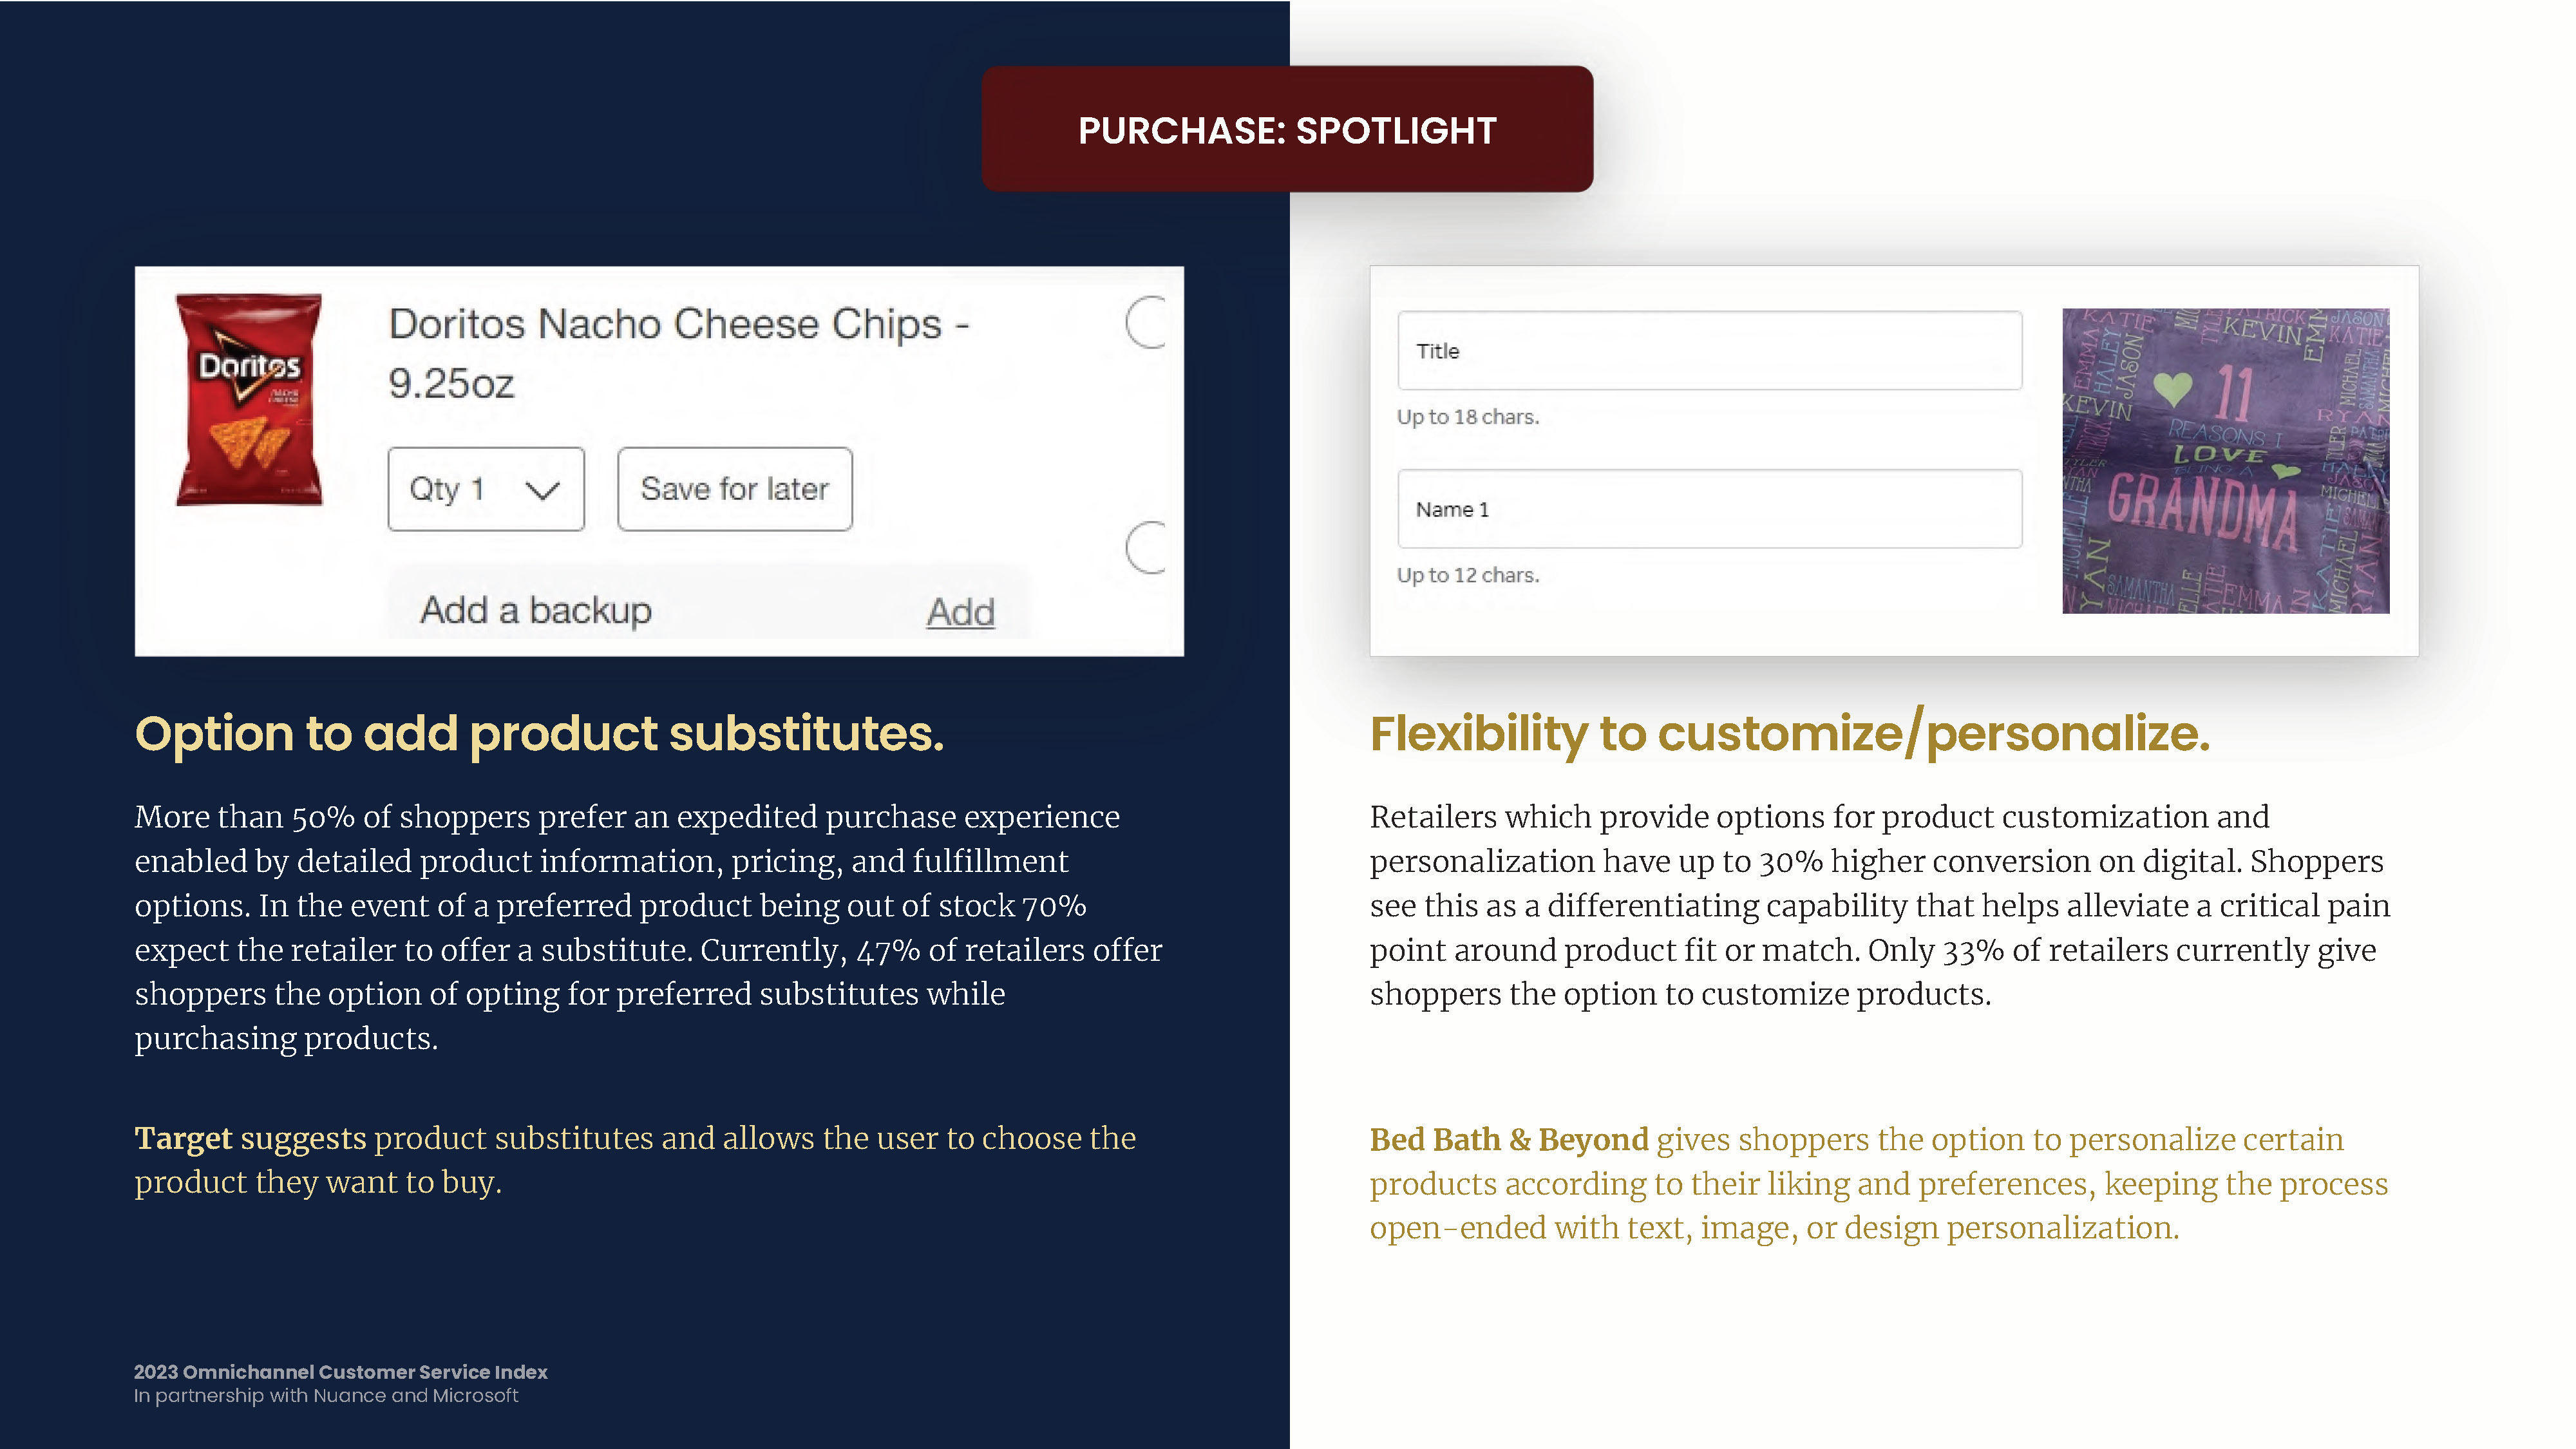2576x1449 pixels.
Task: Click into the Name 1 text field
Action: point(1710,509)
